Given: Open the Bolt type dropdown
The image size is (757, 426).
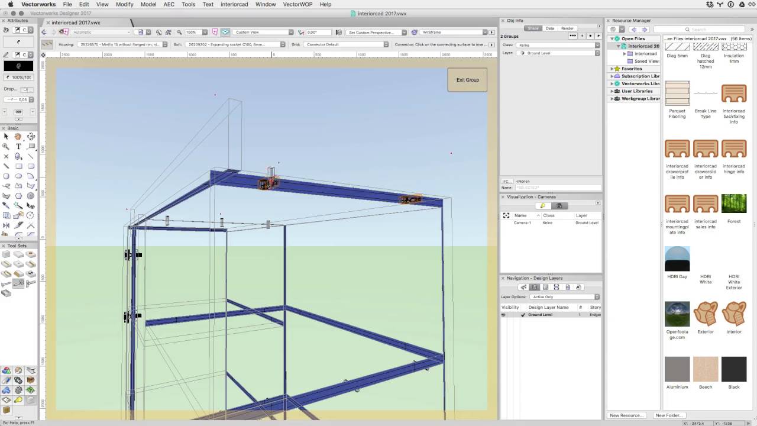Looking at the screenshot, I should tap(237, 44).
